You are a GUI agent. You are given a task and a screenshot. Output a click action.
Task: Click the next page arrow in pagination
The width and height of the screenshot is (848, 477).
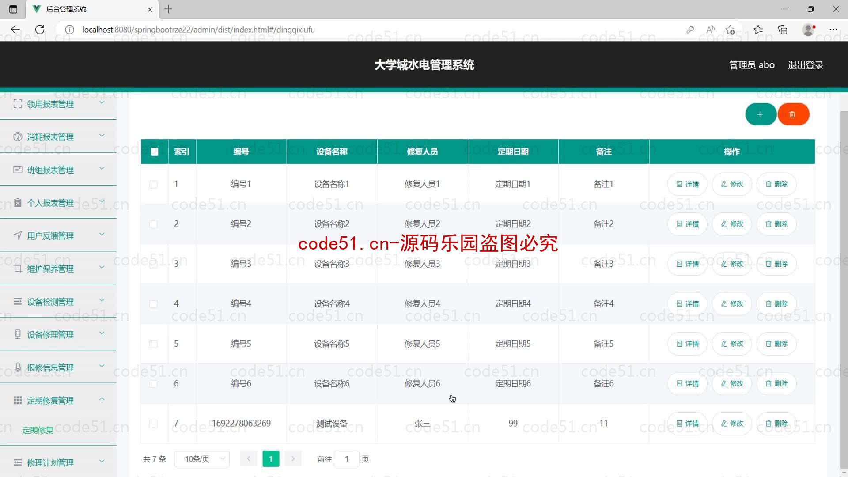[293, 459]
